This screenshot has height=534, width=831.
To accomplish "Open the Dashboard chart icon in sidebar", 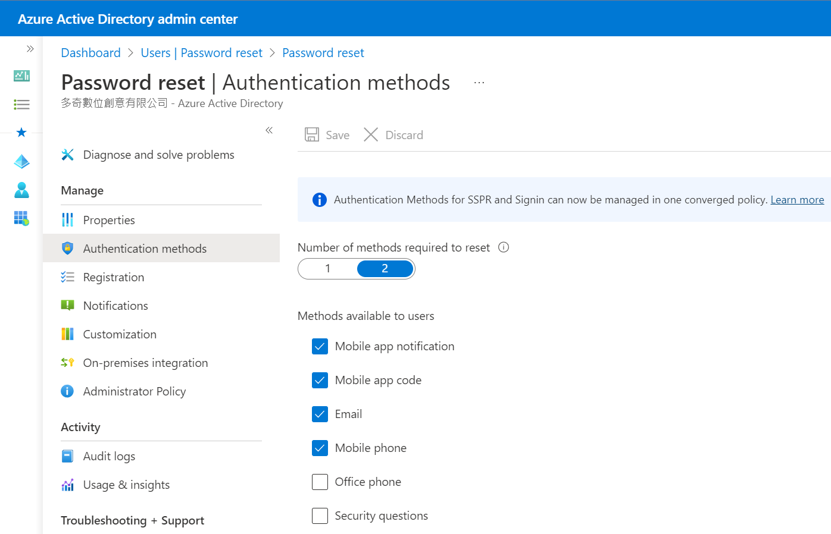I will [x=21, y=76].
